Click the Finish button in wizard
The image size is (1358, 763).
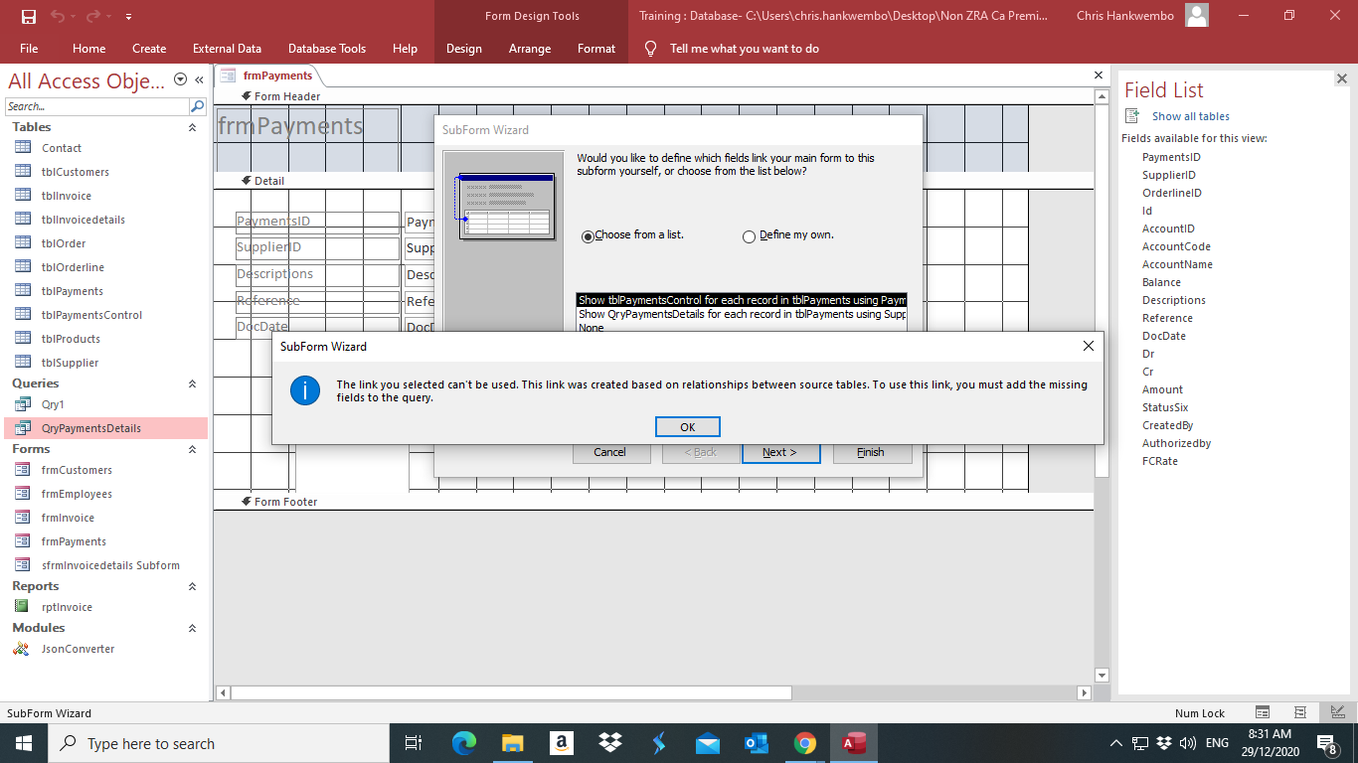point(871,452)
